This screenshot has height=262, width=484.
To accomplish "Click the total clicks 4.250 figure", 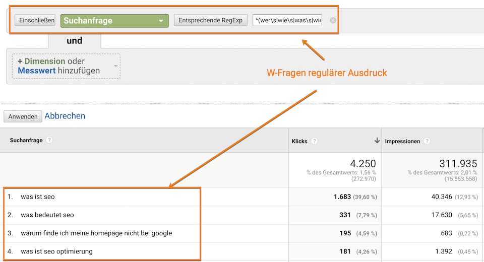I will click(363, 164).
